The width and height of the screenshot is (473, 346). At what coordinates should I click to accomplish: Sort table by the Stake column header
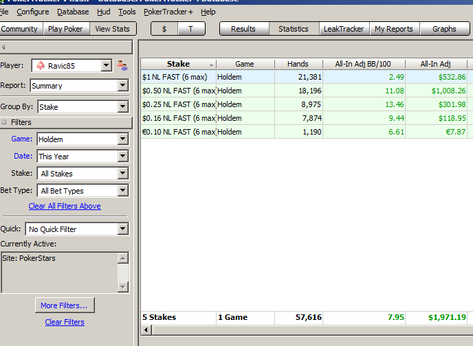pos(178,64)
